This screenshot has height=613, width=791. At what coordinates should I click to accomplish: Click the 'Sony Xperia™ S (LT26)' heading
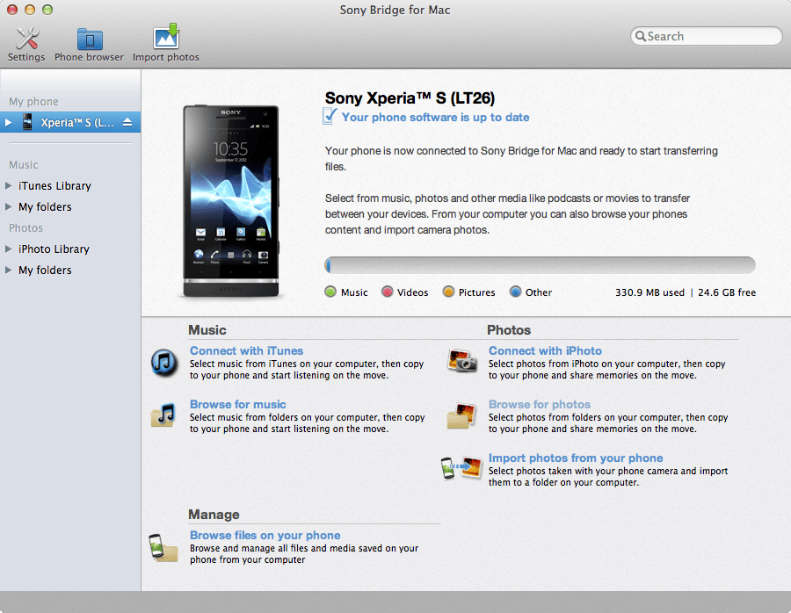pos(410,97)
